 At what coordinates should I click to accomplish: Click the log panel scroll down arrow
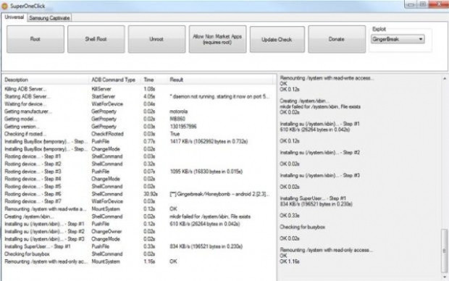445,277
